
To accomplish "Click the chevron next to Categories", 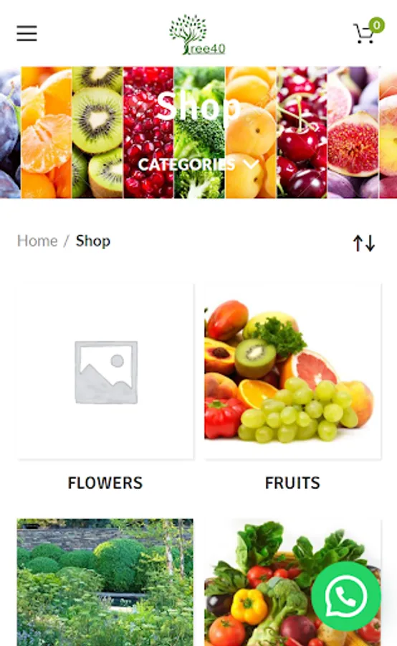I will coord(251,164).
